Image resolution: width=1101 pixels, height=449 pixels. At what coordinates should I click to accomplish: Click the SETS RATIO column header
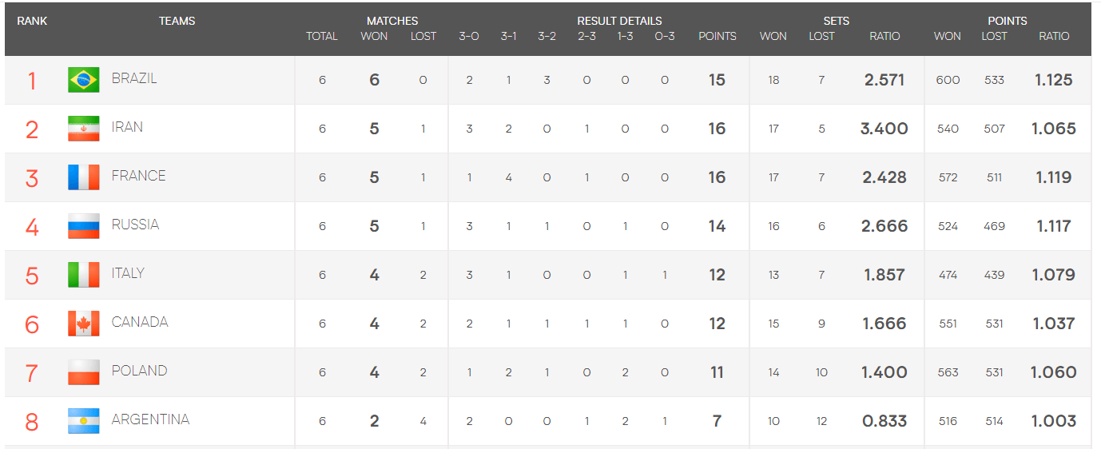point(884,36)
